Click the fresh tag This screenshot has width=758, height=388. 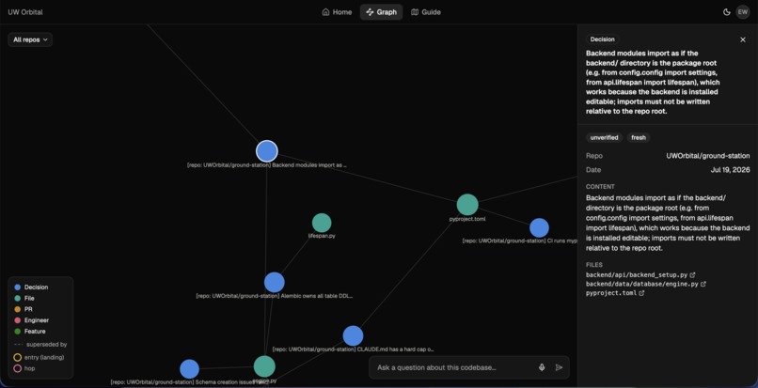click(639, 138)
